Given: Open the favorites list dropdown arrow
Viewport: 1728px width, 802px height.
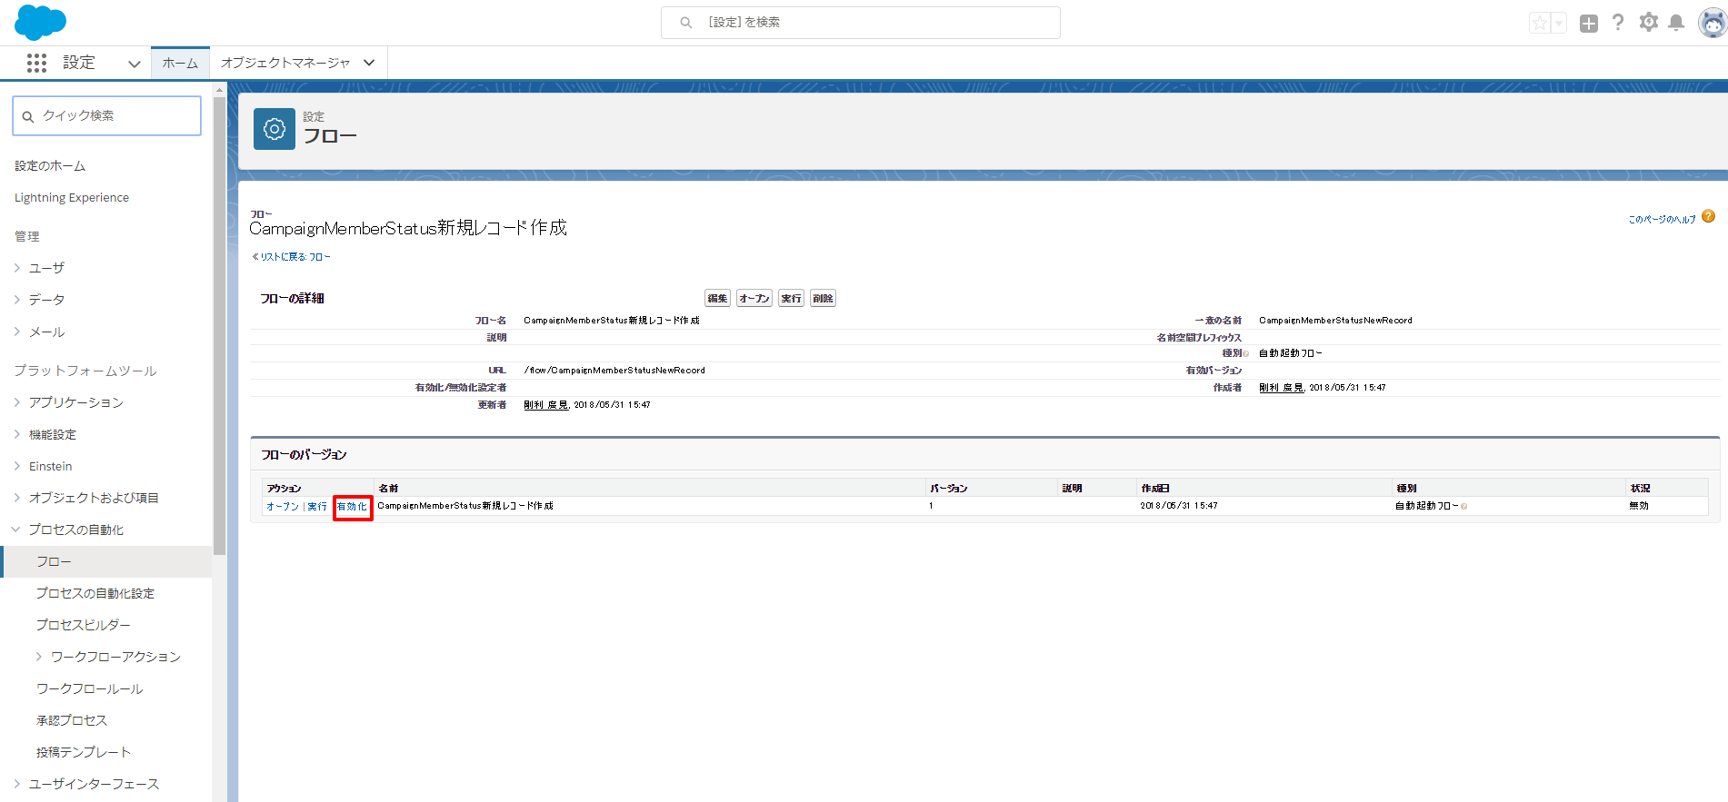Looking at the screenshot, I should [x=1559, y=24].
